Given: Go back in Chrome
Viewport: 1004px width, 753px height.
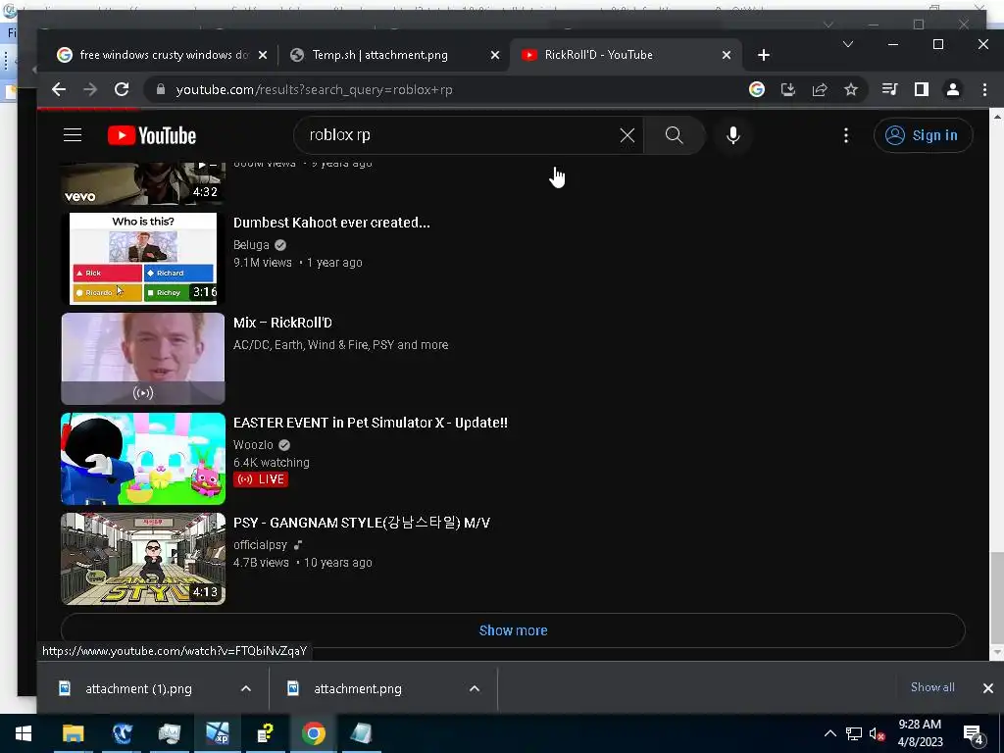Looking at the screenshot, I should 59,89.
